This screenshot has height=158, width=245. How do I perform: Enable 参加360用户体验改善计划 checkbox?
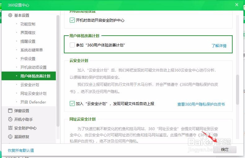(72, 45)
